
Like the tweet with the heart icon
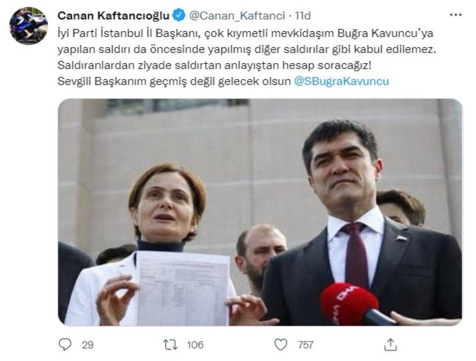click(x=281, y=345)
